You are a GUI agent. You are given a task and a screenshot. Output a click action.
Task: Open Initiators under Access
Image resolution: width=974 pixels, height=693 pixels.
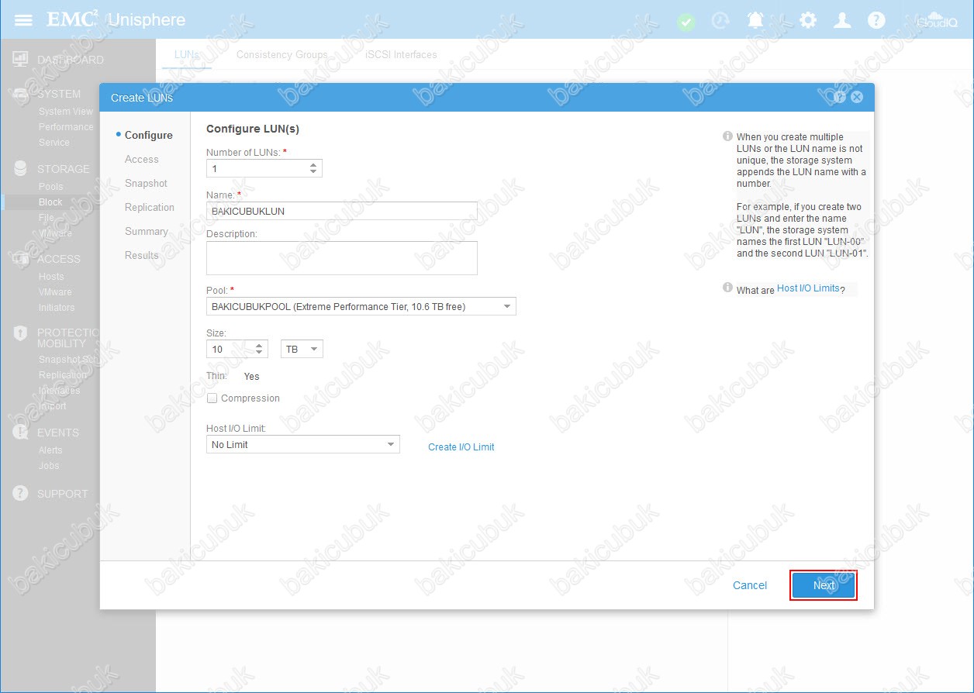(57, 308)
